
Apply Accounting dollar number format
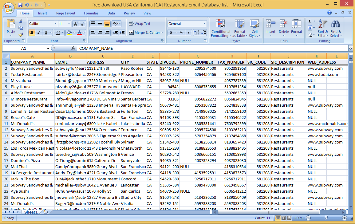point(171,33)
